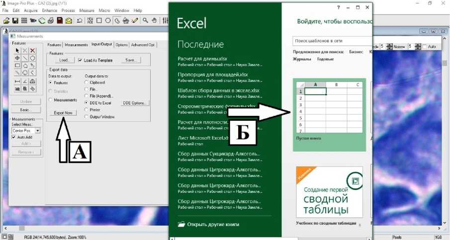
Task: Switch to the Features tab
Action: point(54,45)
